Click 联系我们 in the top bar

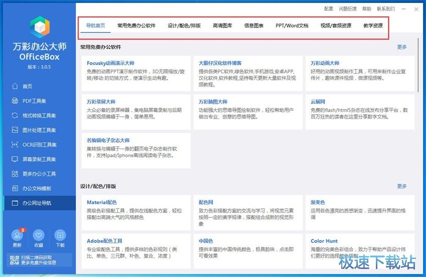tap(386, 9)
